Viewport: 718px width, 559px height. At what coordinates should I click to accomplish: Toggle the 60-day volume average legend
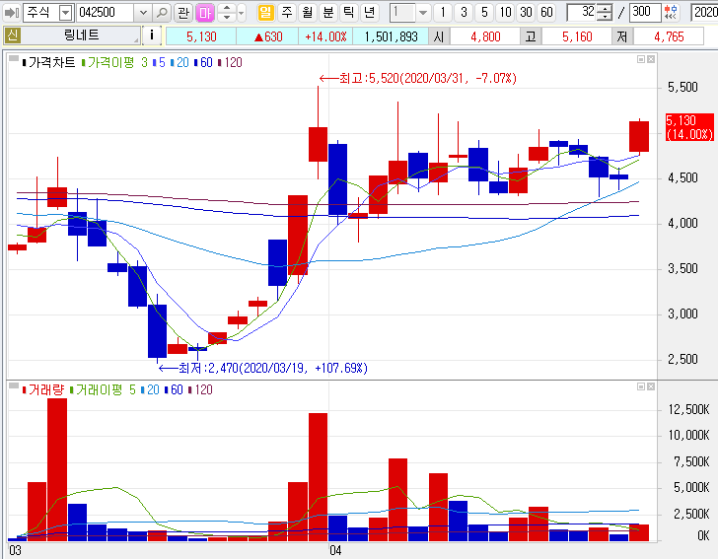point(174,390)
